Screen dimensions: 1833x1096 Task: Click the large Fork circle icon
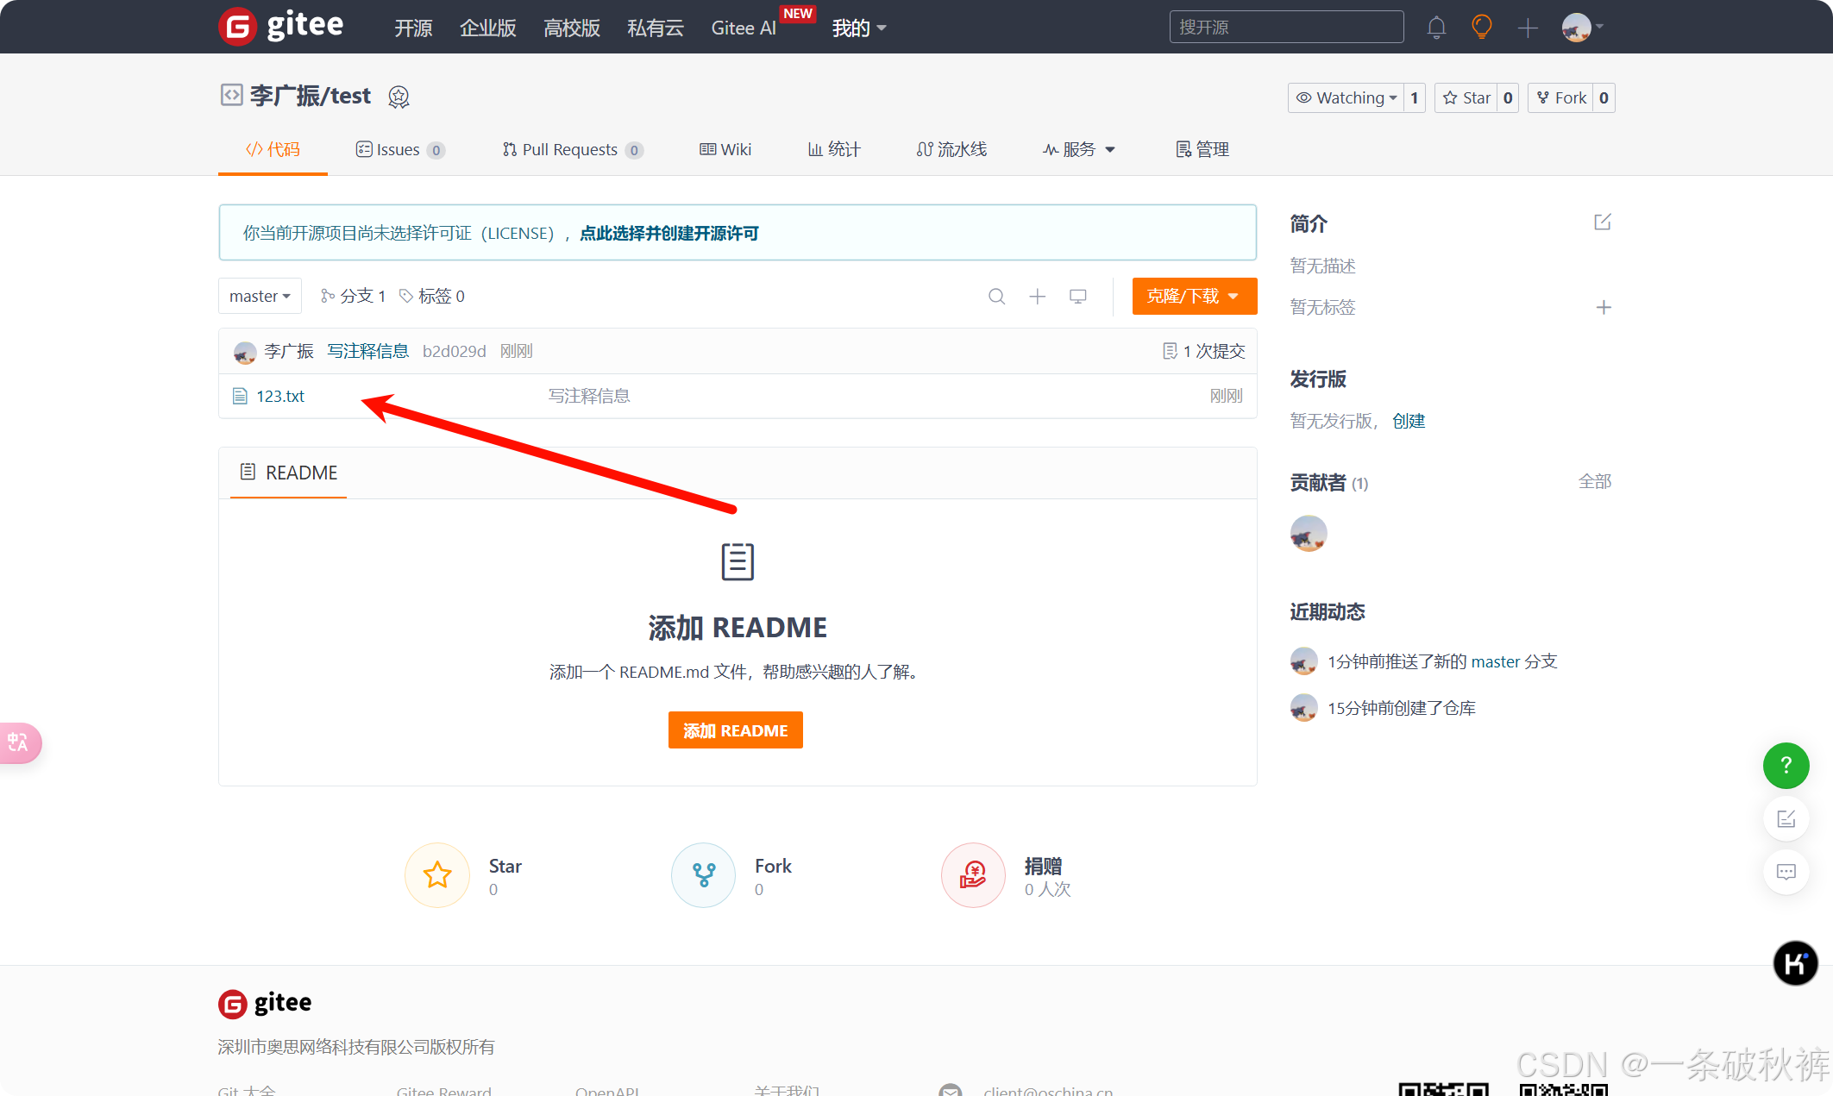coord(704,875)
